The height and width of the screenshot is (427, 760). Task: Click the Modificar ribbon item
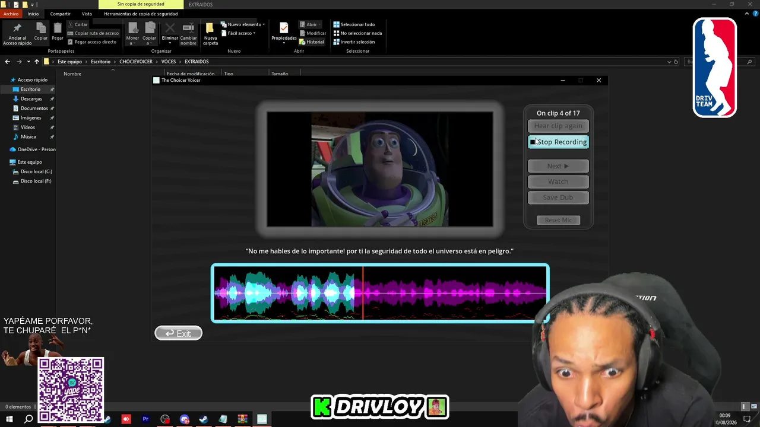[312, 33]
